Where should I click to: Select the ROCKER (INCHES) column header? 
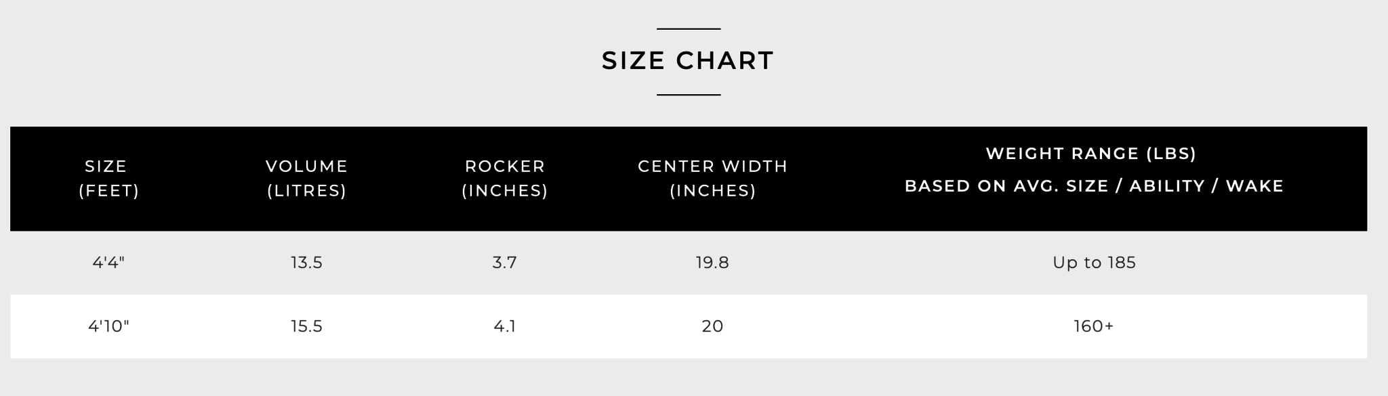(505, 179)
